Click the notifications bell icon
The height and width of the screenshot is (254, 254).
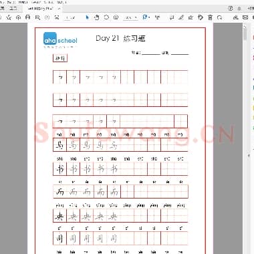(239, 9)
